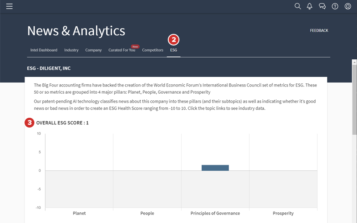Image resolution: width=357 pixels, height=223 pixels.
Task: Open the hamburger navigation menu
Action: (9, 6)
